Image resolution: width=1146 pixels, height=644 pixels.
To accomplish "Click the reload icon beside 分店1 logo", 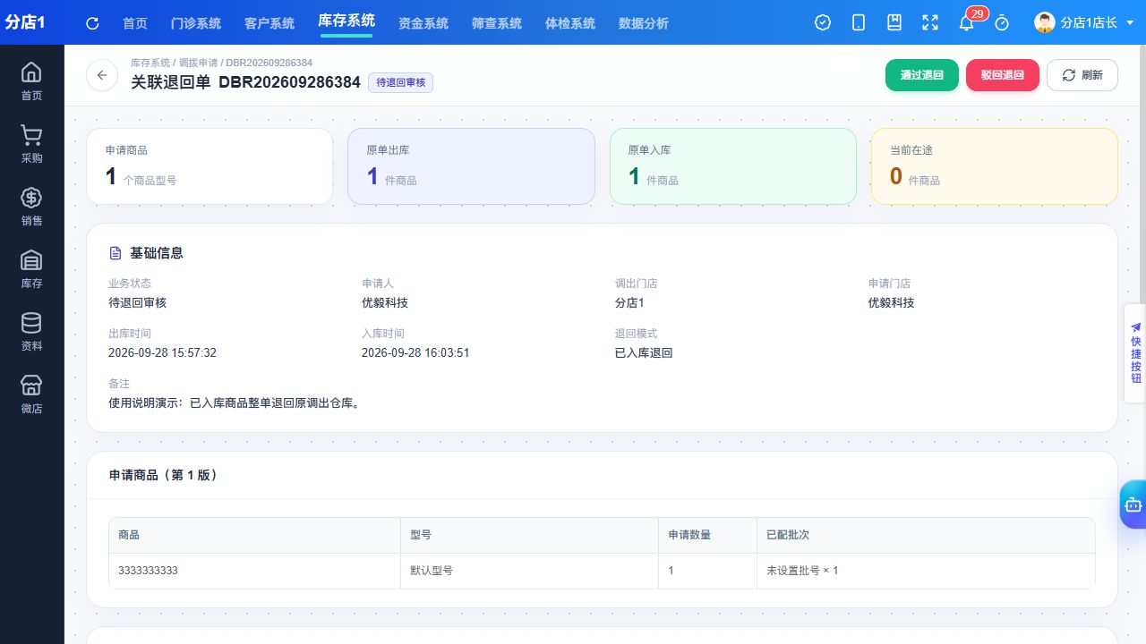I will 92,23.
